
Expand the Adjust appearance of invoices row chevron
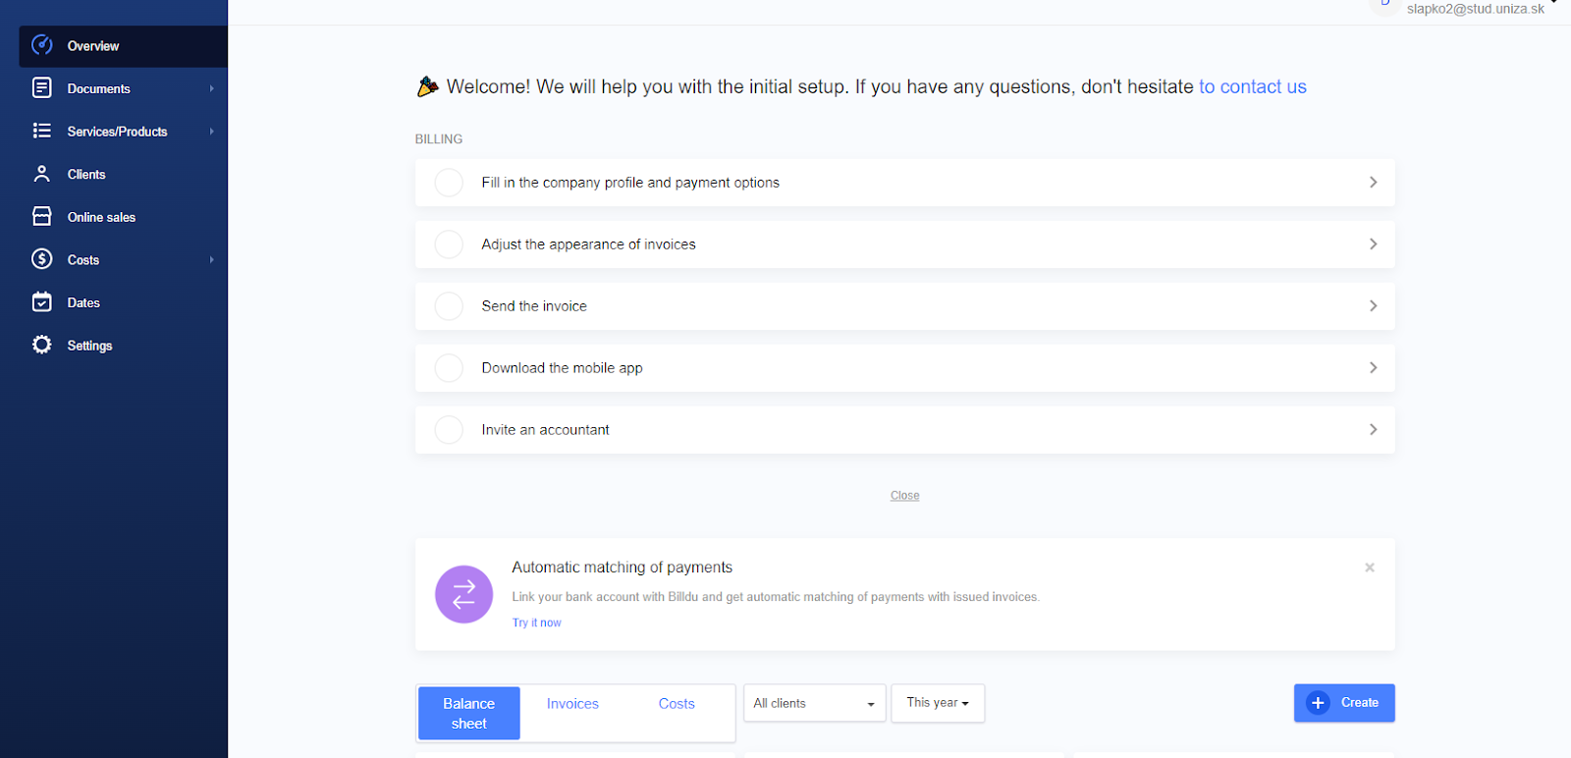pyautogui.click(x=1373, y=244)
